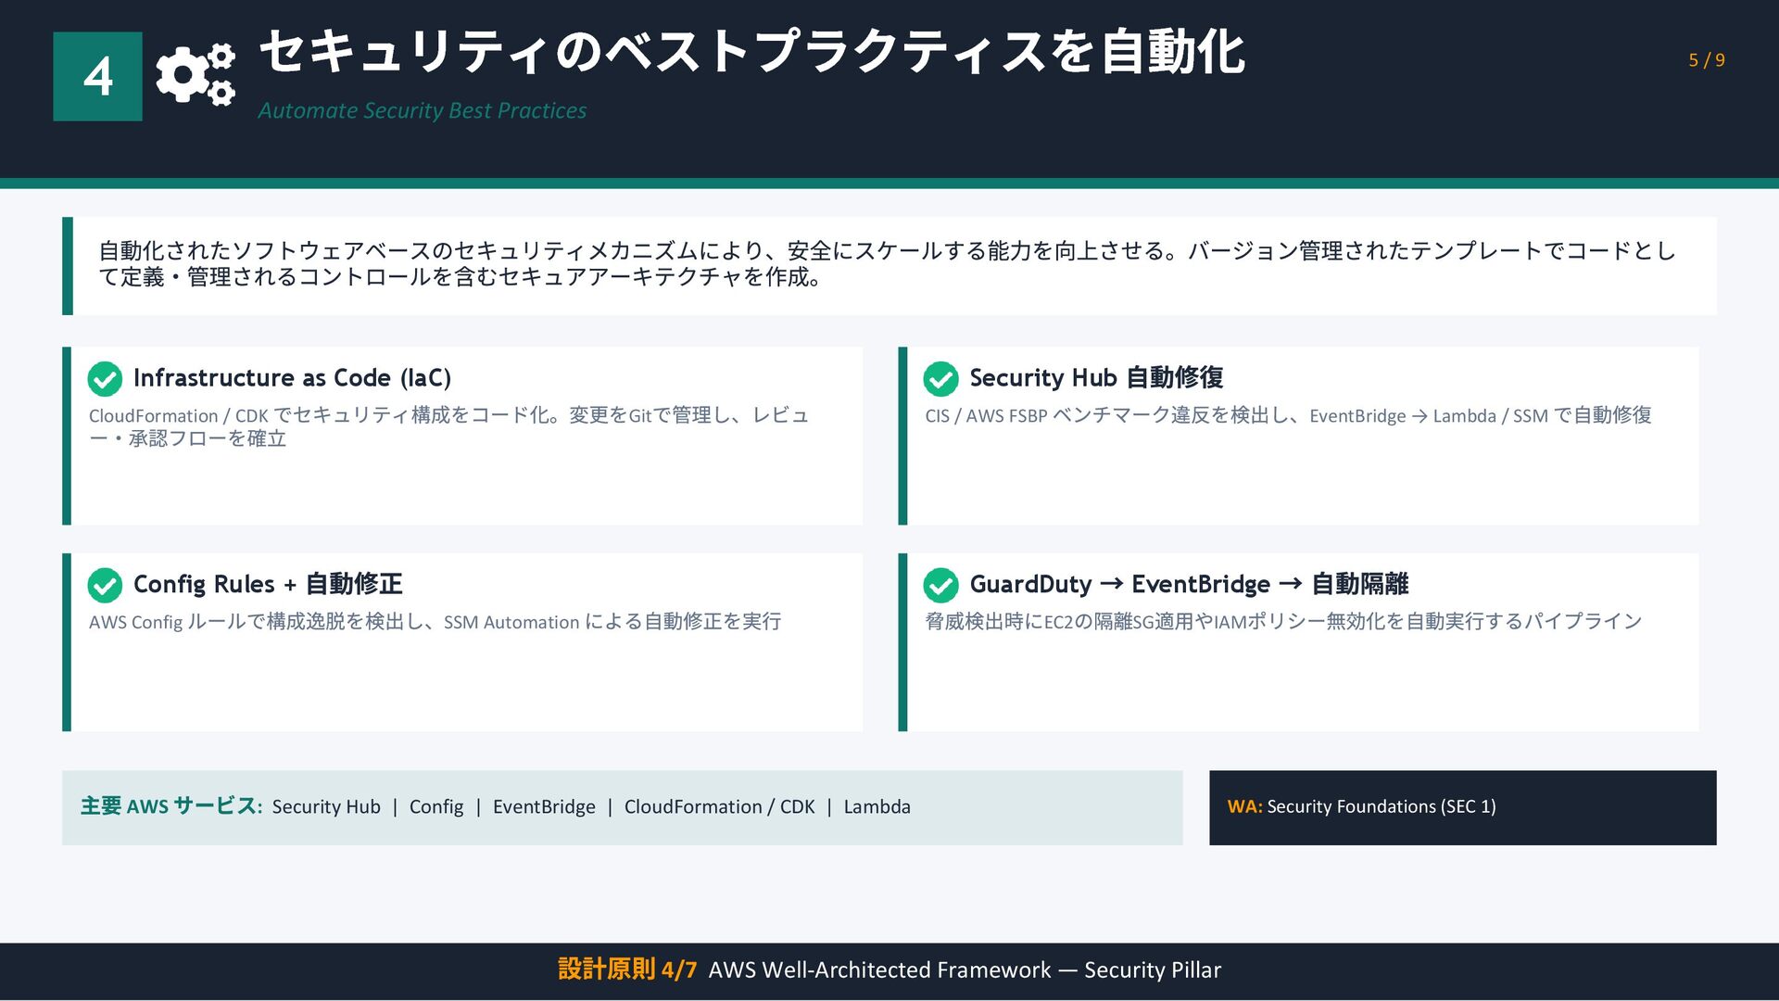Click checkmark icon beside Infrastructure as Code

[x=105, y=378]
